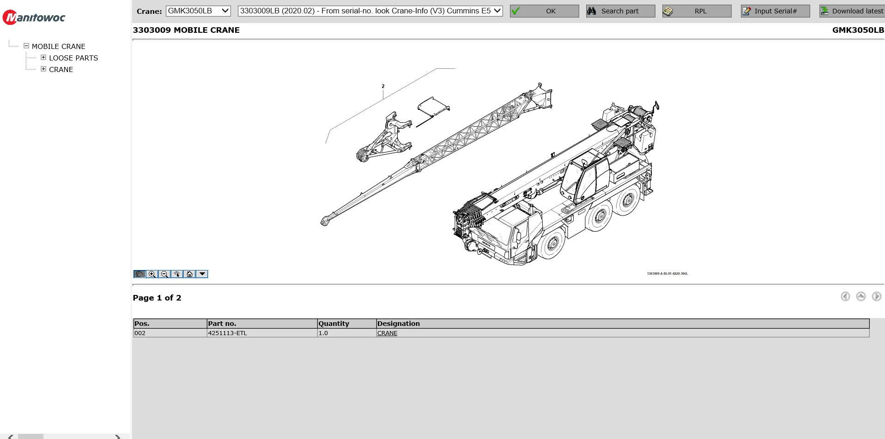Expand the CRANE tree node

pyautogui.click(x=43, y=69)
